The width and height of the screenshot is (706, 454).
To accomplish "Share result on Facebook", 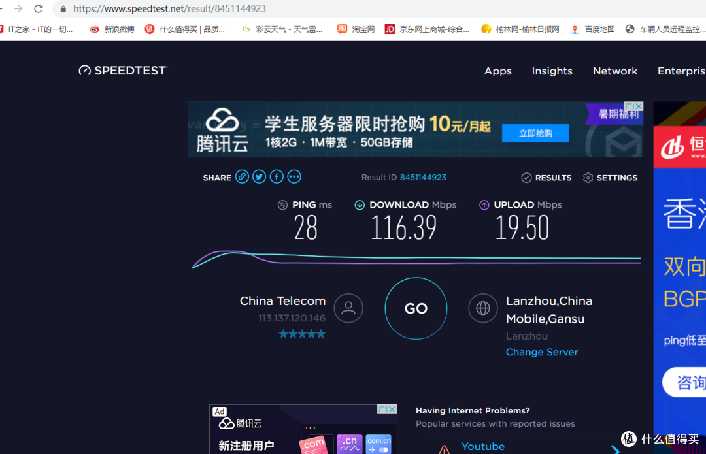I will (x=277, y=177).
